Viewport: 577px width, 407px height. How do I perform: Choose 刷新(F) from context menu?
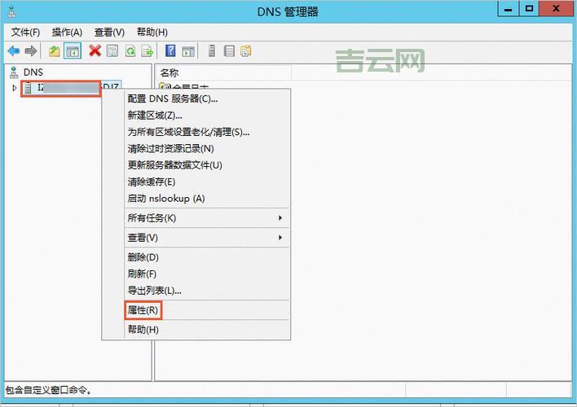[x=207, y=274]
